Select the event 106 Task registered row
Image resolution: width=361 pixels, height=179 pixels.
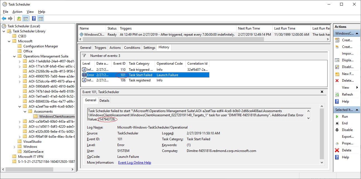pos(145,80)
